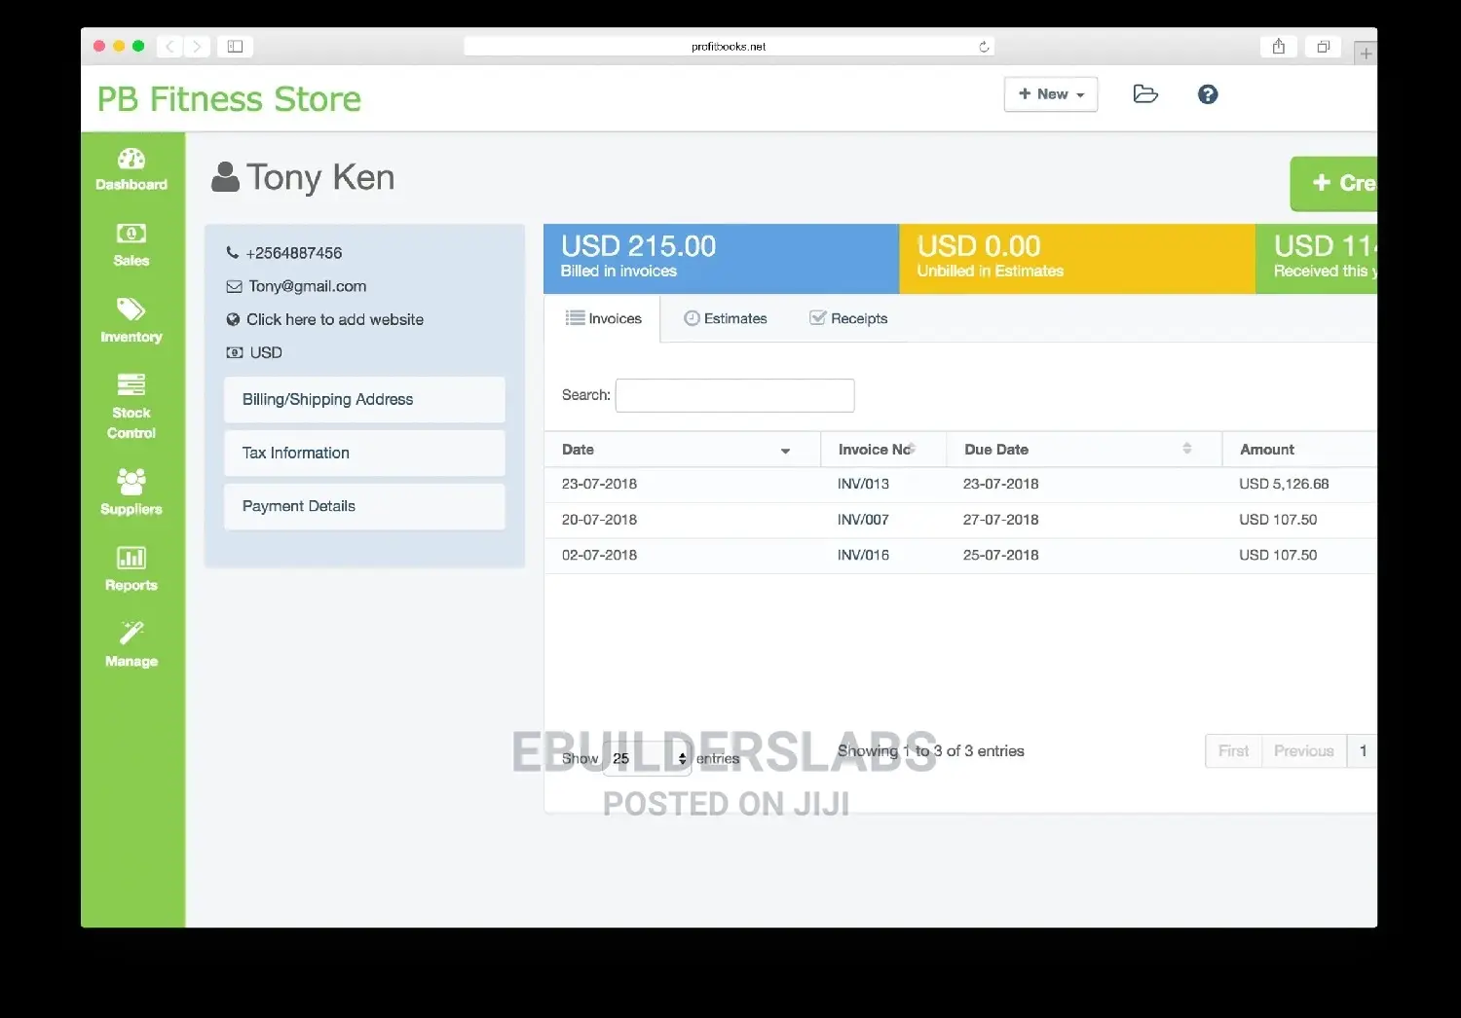Click the phone number +2564887456

pyautogui.click(x=293, y=253)
